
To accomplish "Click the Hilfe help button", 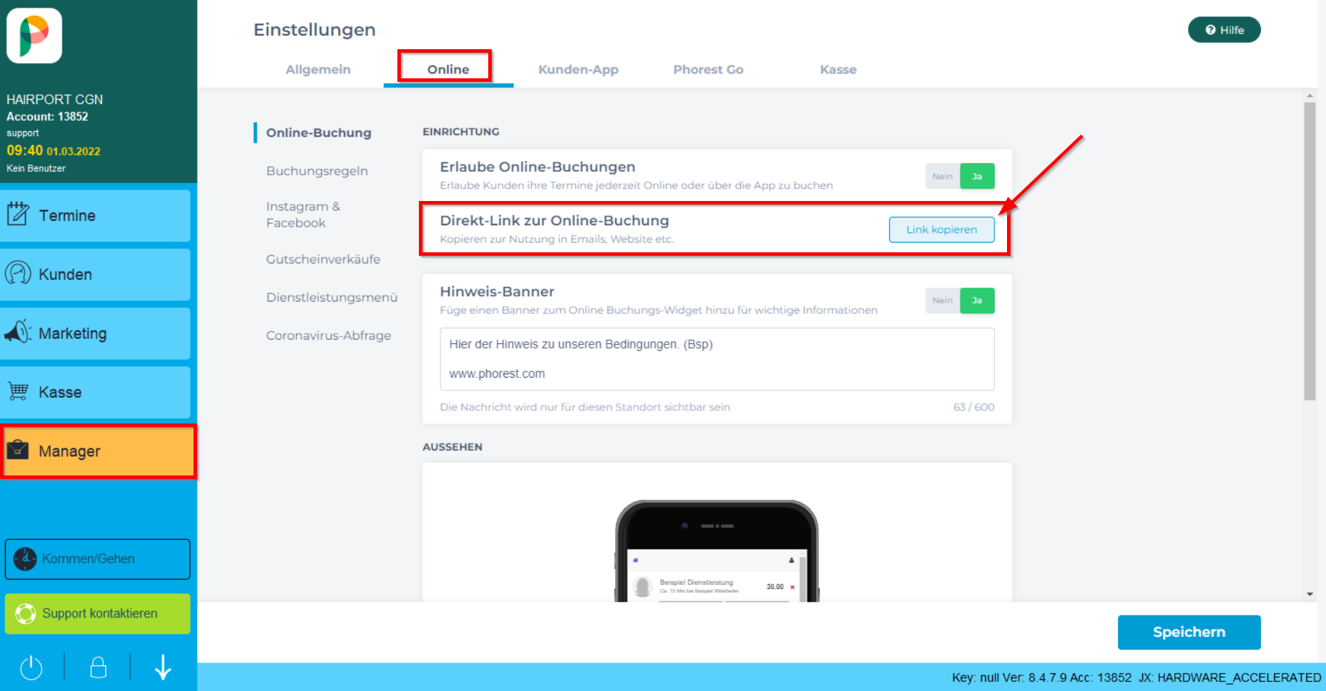I will click(1224, 30).
